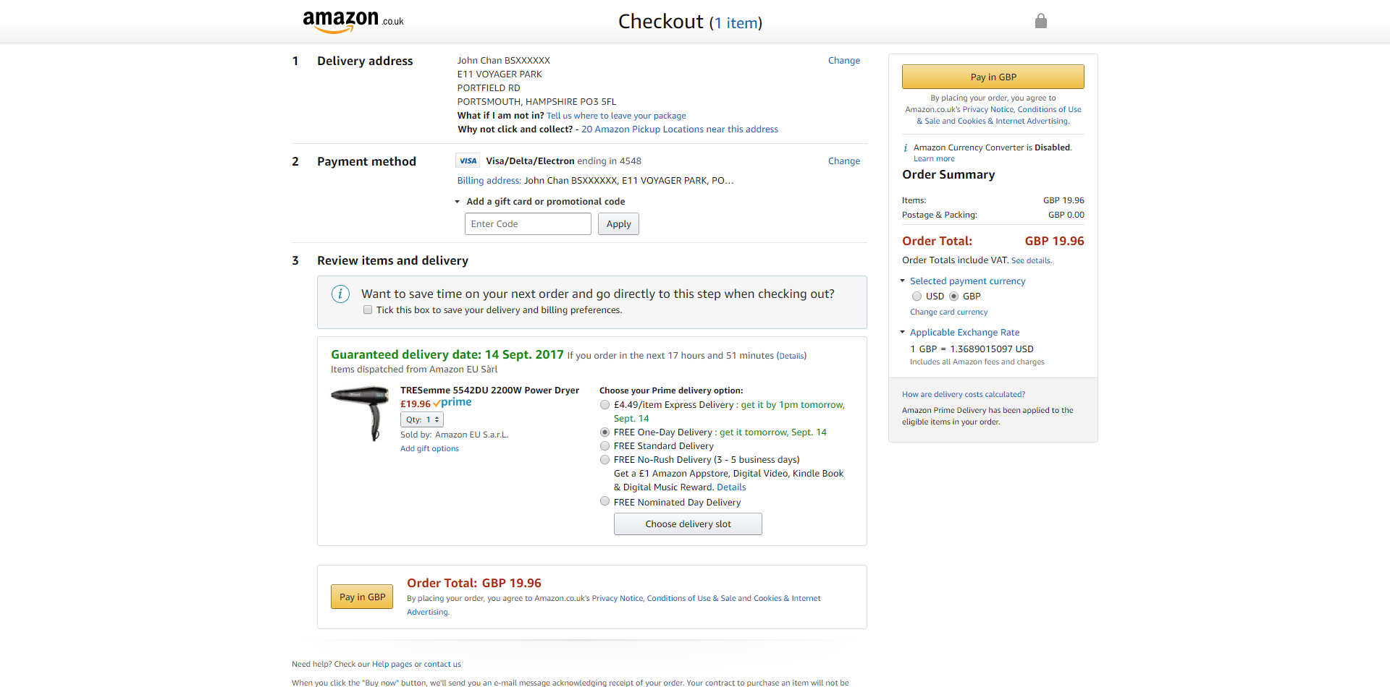Collapse the gift card or promotional code section

457,202
